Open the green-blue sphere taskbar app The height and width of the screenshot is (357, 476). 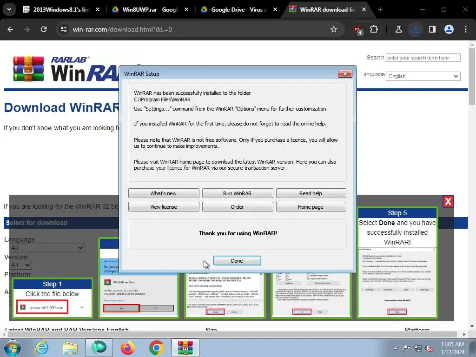[99, 348]
